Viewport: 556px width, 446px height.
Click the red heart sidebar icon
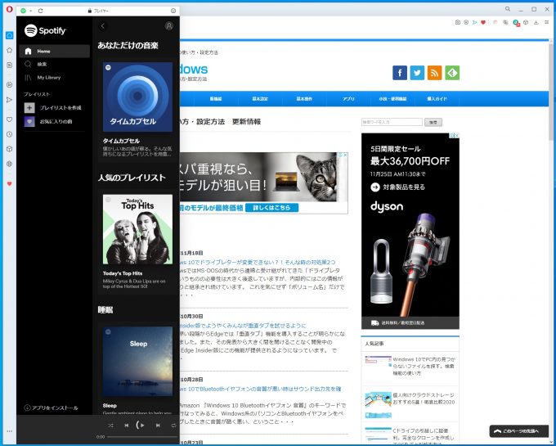pos(10,184)
